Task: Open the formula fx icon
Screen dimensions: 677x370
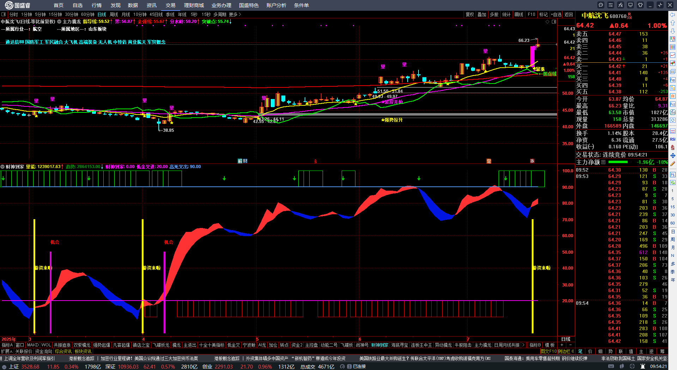Action: pyautogui.click(x=621, y=5)
